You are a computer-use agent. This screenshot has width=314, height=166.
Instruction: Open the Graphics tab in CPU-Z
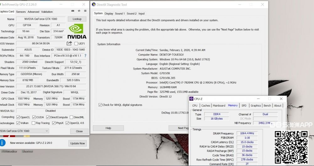click(256, 106)
